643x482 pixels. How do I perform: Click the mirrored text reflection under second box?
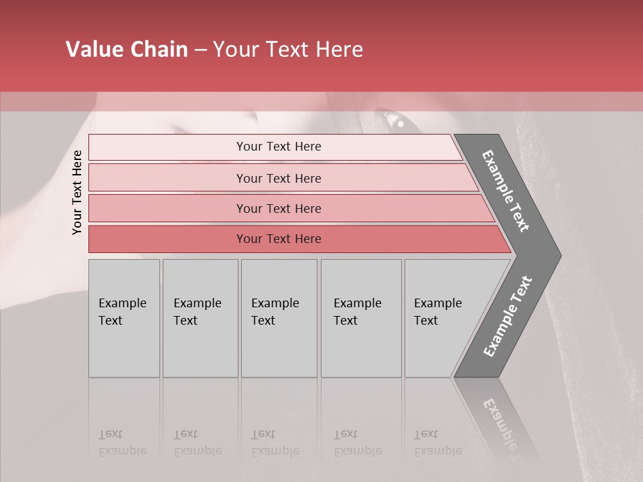coord(198,443)
